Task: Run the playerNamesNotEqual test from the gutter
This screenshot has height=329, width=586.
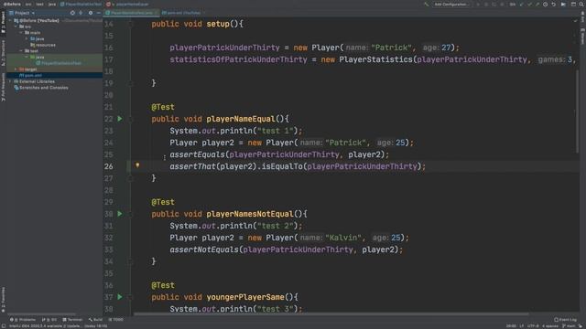Action: click(x=120, y=214)
